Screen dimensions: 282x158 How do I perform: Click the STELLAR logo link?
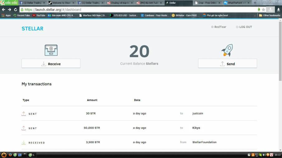coord(32,29)
